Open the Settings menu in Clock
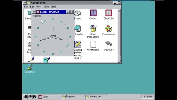 [x=37, y=16]
